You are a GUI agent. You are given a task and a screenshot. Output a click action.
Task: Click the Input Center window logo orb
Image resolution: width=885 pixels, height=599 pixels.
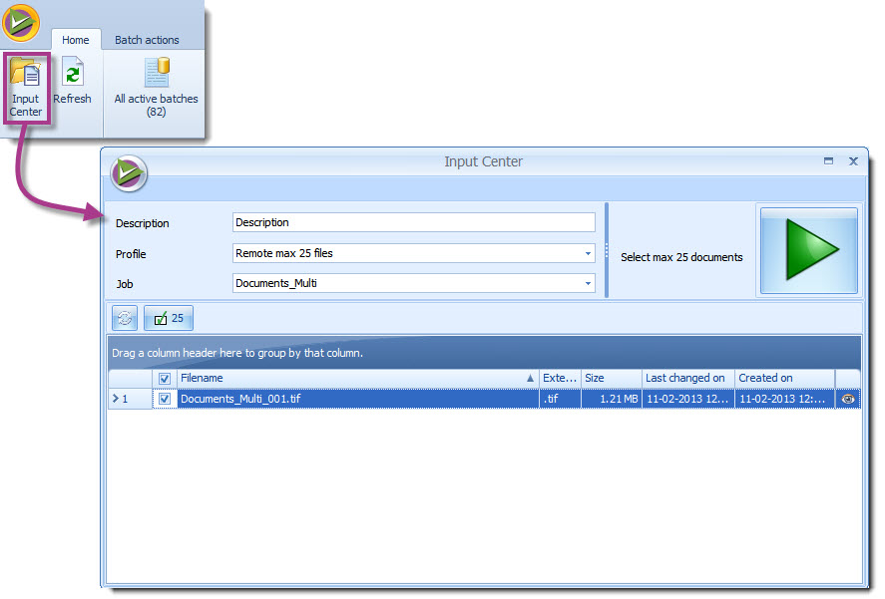click(x=129, y=173)
